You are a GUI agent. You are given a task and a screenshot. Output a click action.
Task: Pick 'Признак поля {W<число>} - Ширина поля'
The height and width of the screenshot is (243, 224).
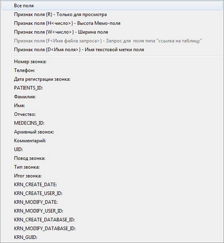click(112, 32)
